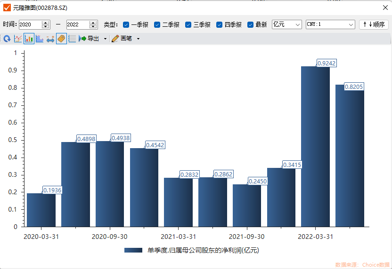Viewport: 392px width, 269px height.
Task: Click the 2020-03-31 axis label
Action: tap(41, 237)
